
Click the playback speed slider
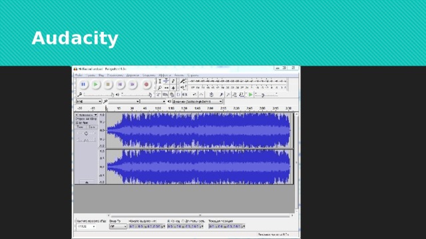pyautogui.click(x=266, y=94)
